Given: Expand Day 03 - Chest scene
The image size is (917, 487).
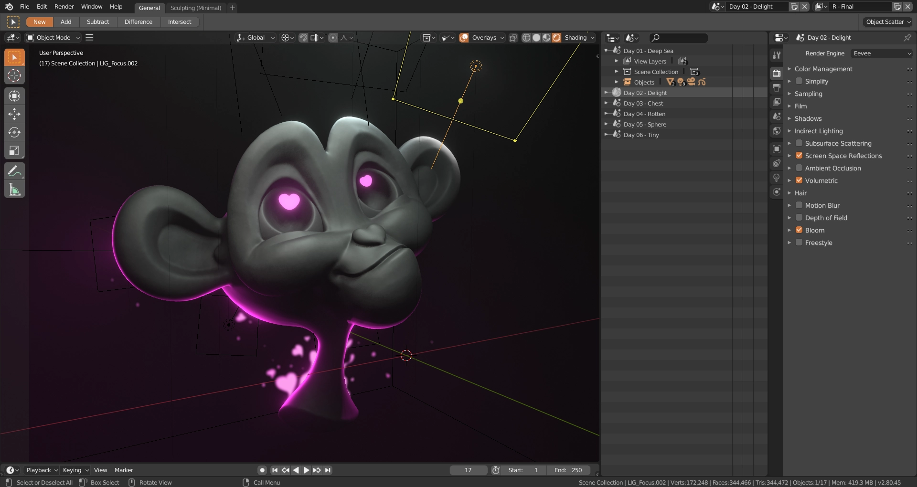Looking at the screenshot, I should [x=606, y=103].
